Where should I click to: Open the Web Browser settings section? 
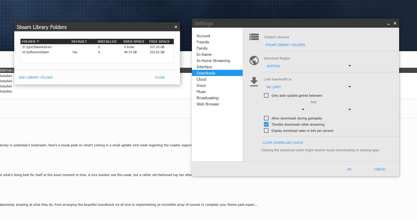(217, 104)
